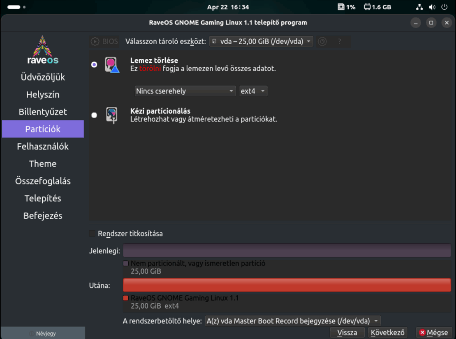Click the Kézi partícionálás heading
Screen dimensions: 456x339
tap(160, 111)
